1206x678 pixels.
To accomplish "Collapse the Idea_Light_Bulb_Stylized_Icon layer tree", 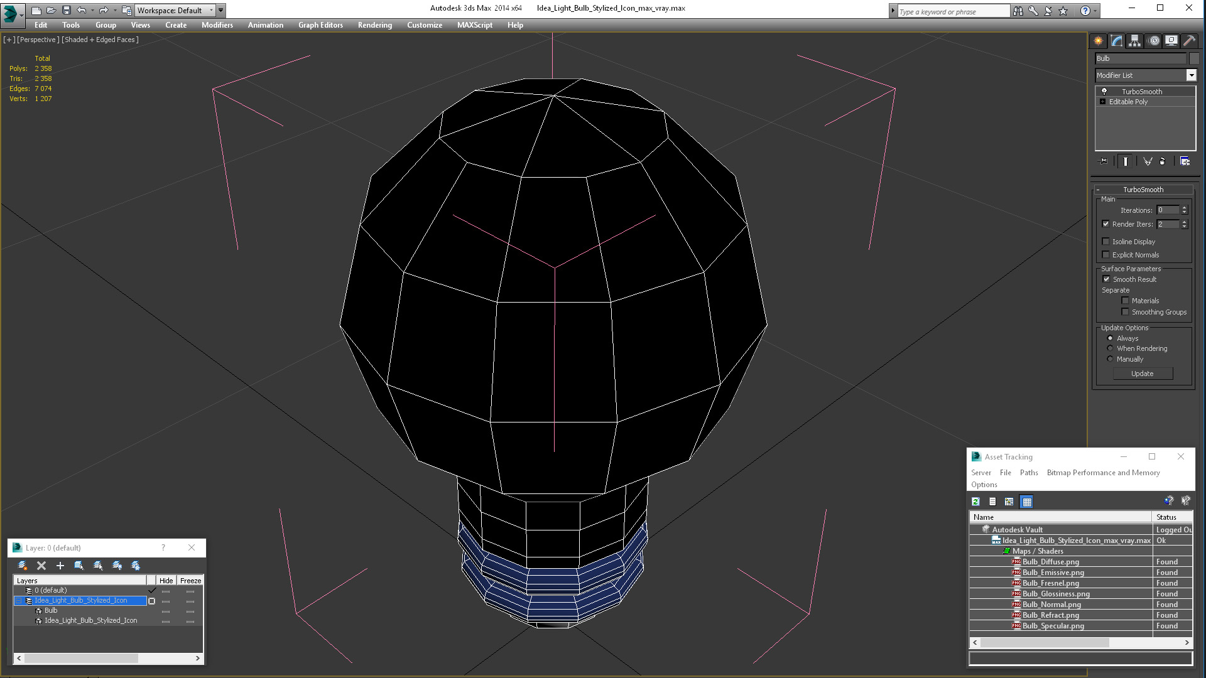I will pyautogui.click(x=19, y=601).
